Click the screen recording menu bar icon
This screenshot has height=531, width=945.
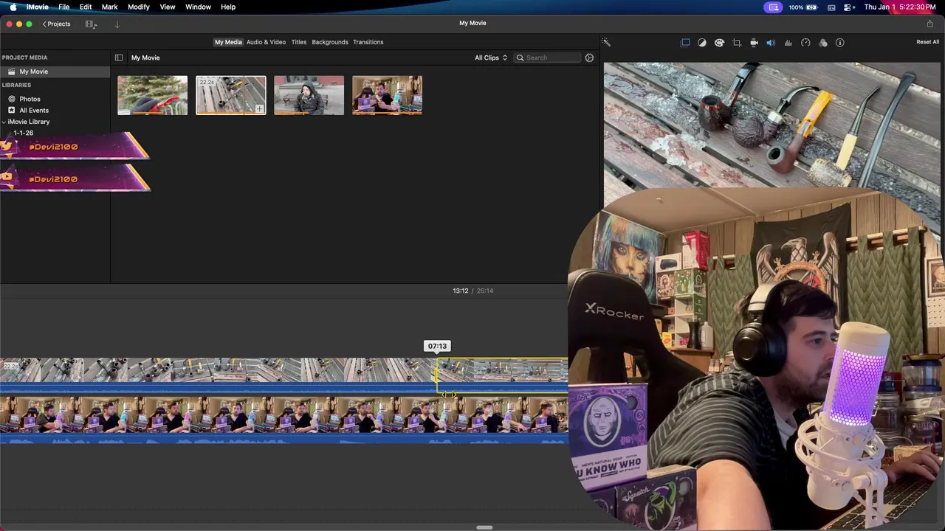(774, 7)
